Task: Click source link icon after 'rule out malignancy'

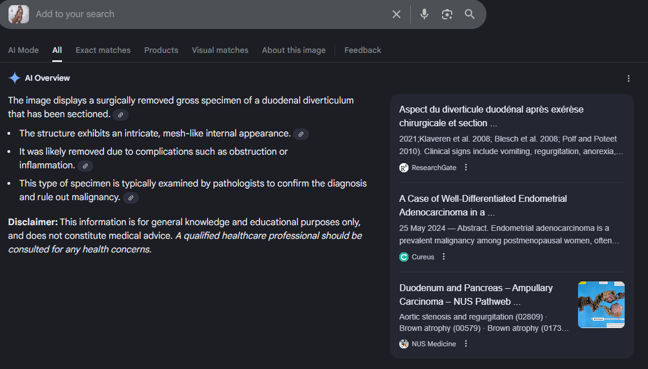Action: pyautogui.click(x=131, y=198)
